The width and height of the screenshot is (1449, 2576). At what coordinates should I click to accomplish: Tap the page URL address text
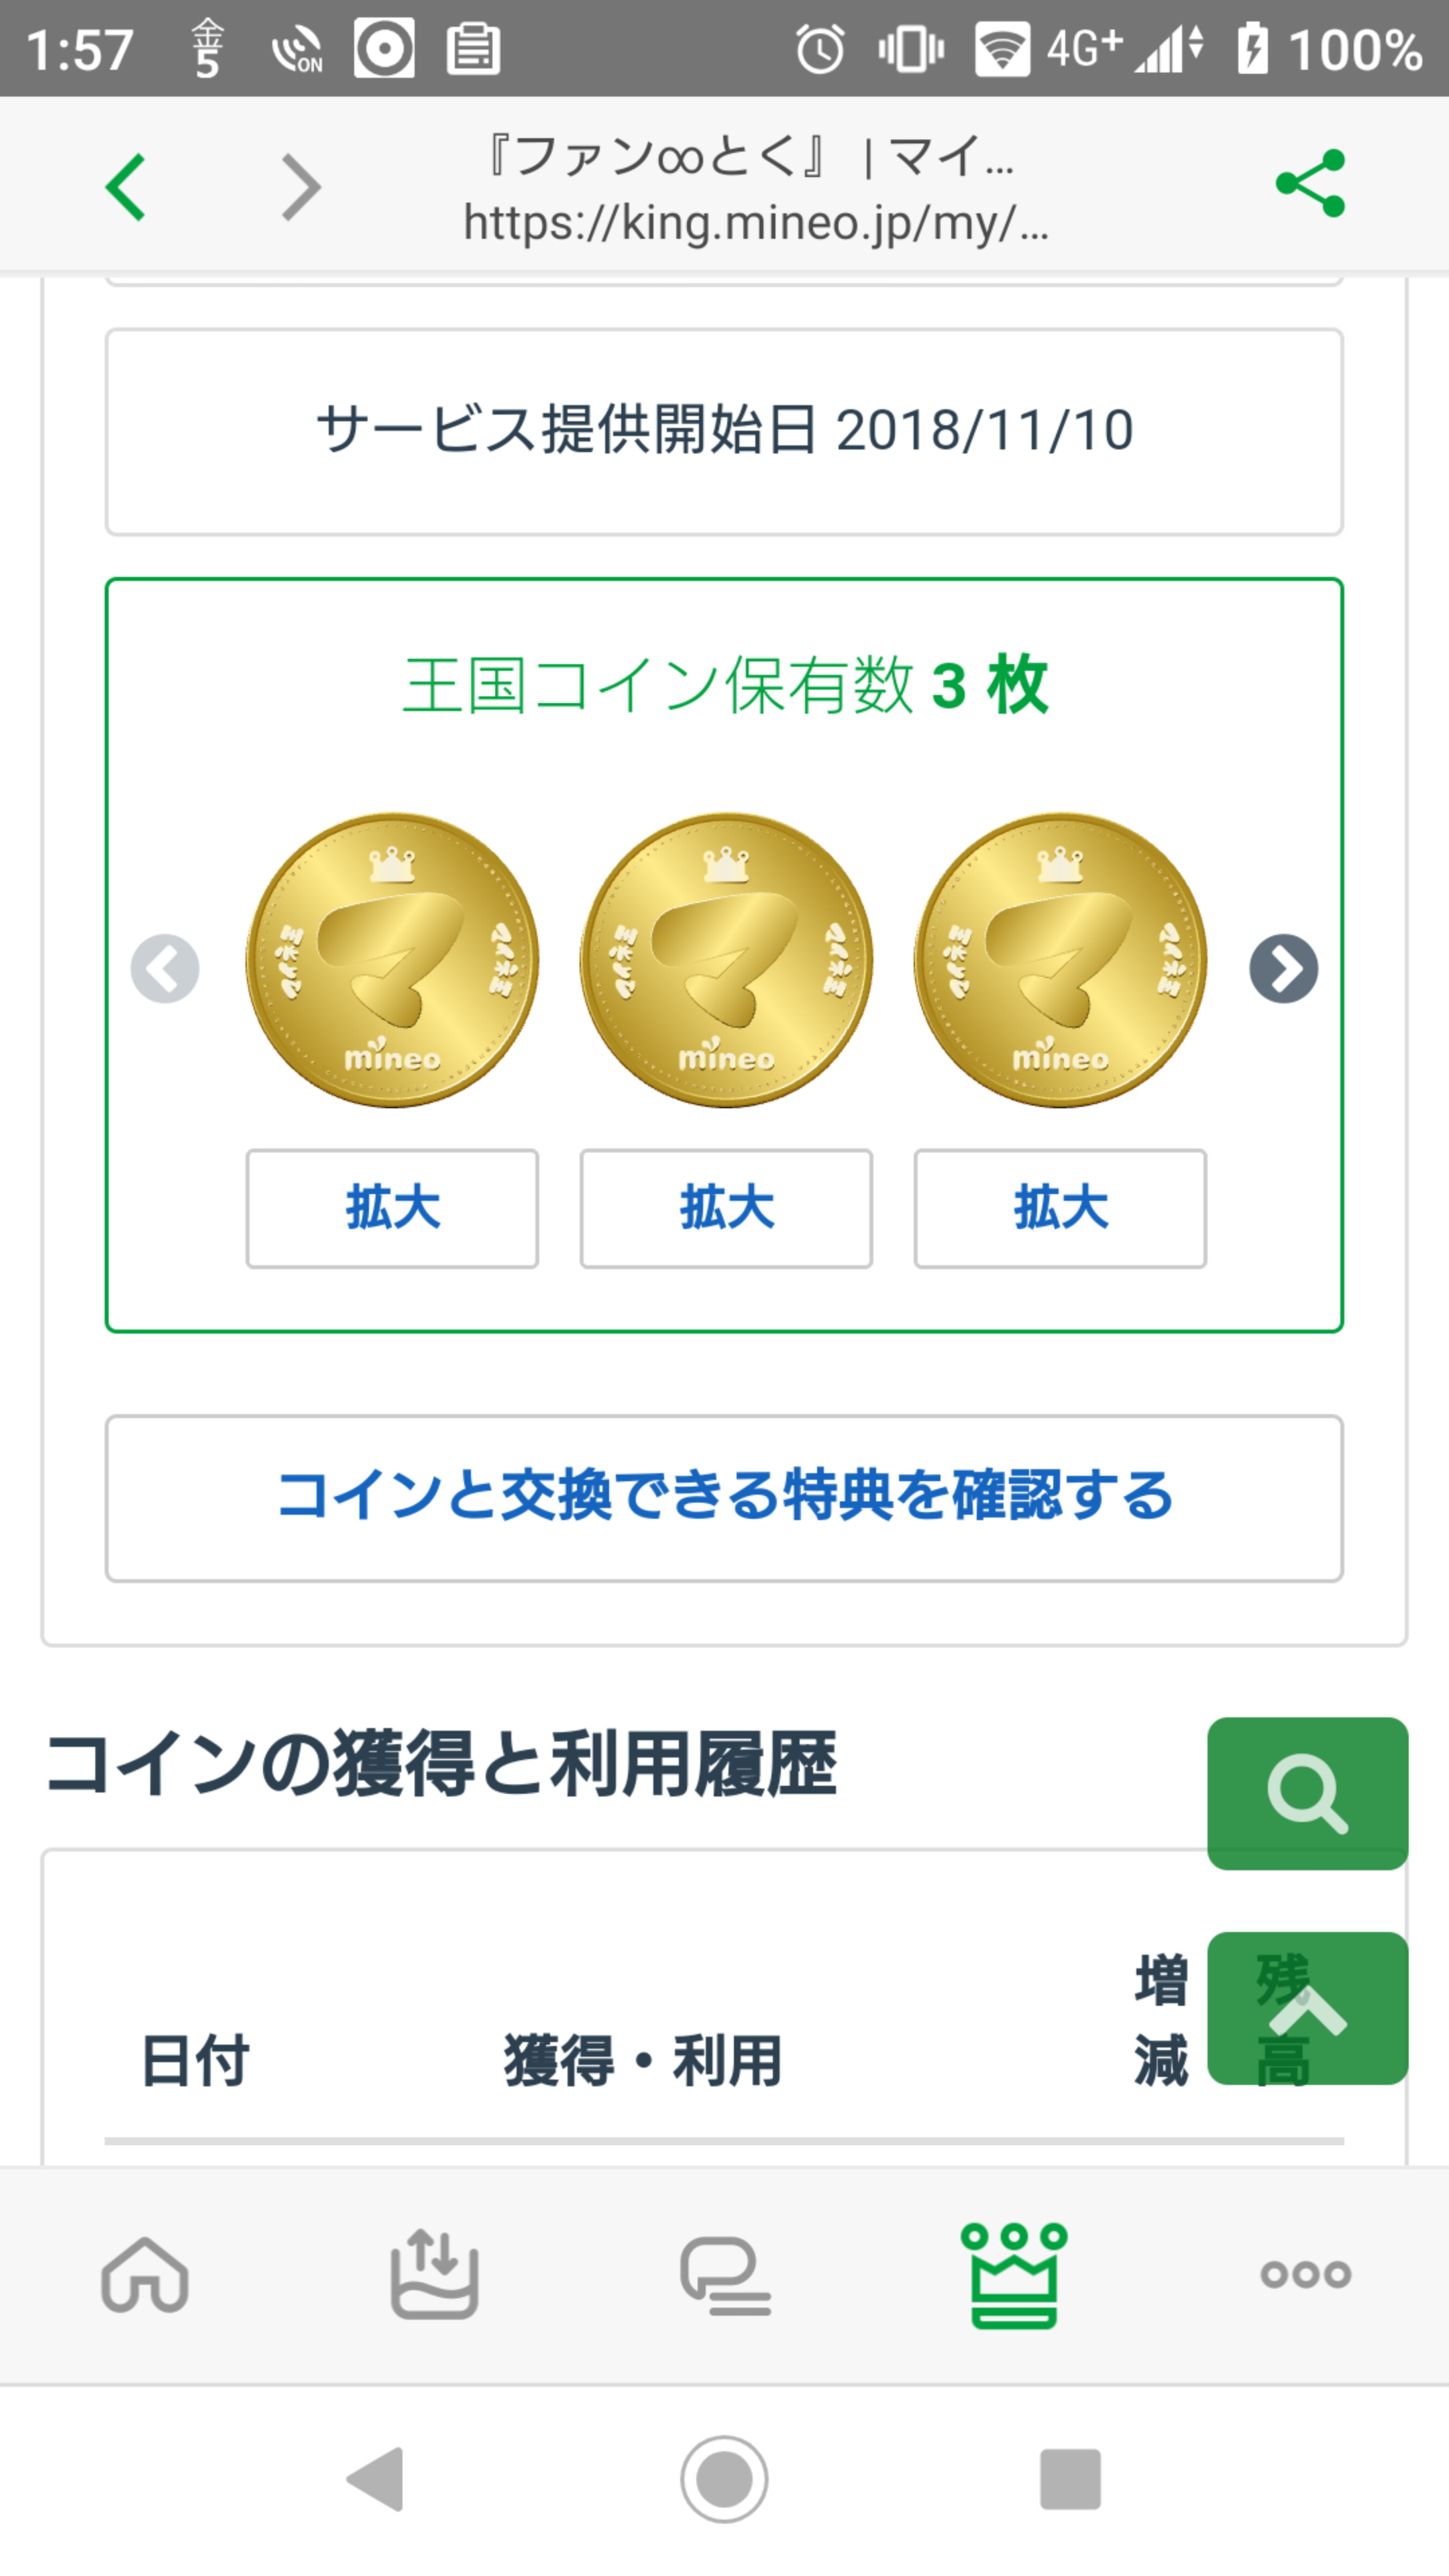coord(755,222)
